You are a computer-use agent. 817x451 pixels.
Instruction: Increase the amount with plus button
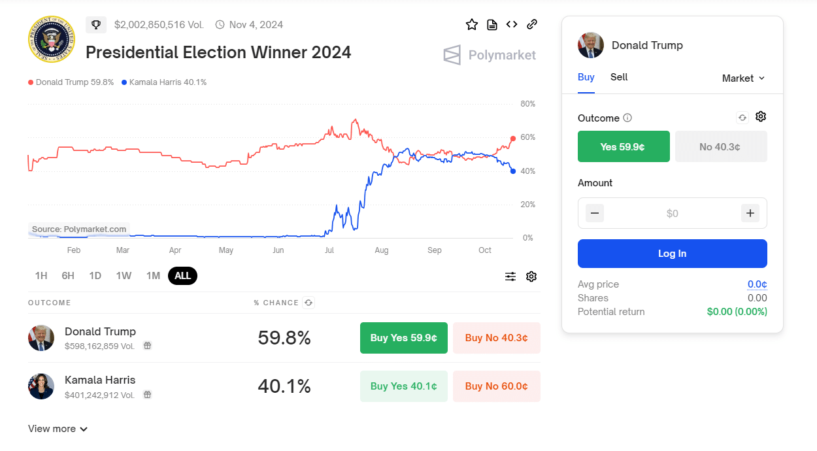coord(750,213)
